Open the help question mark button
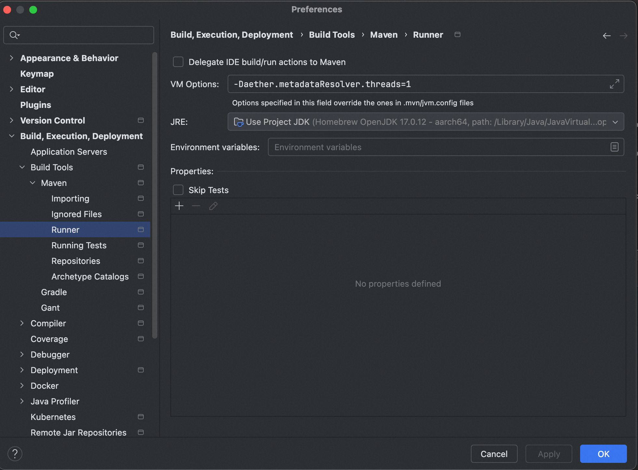 tap(15, 454)
